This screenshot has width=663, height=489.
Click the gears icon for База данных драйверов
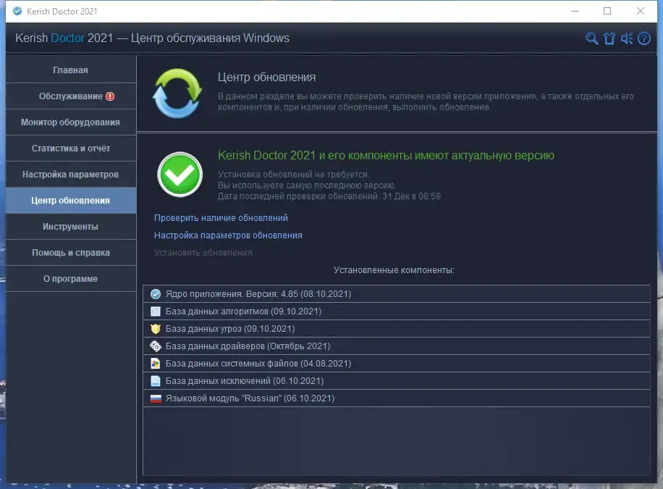(155, 346)
